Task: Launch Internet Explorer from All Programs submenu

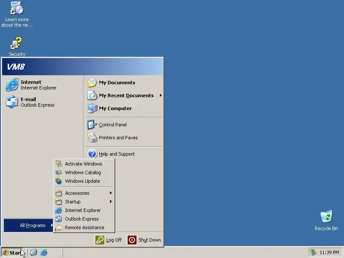Action: pyautogui.click(x=84, y=210)
